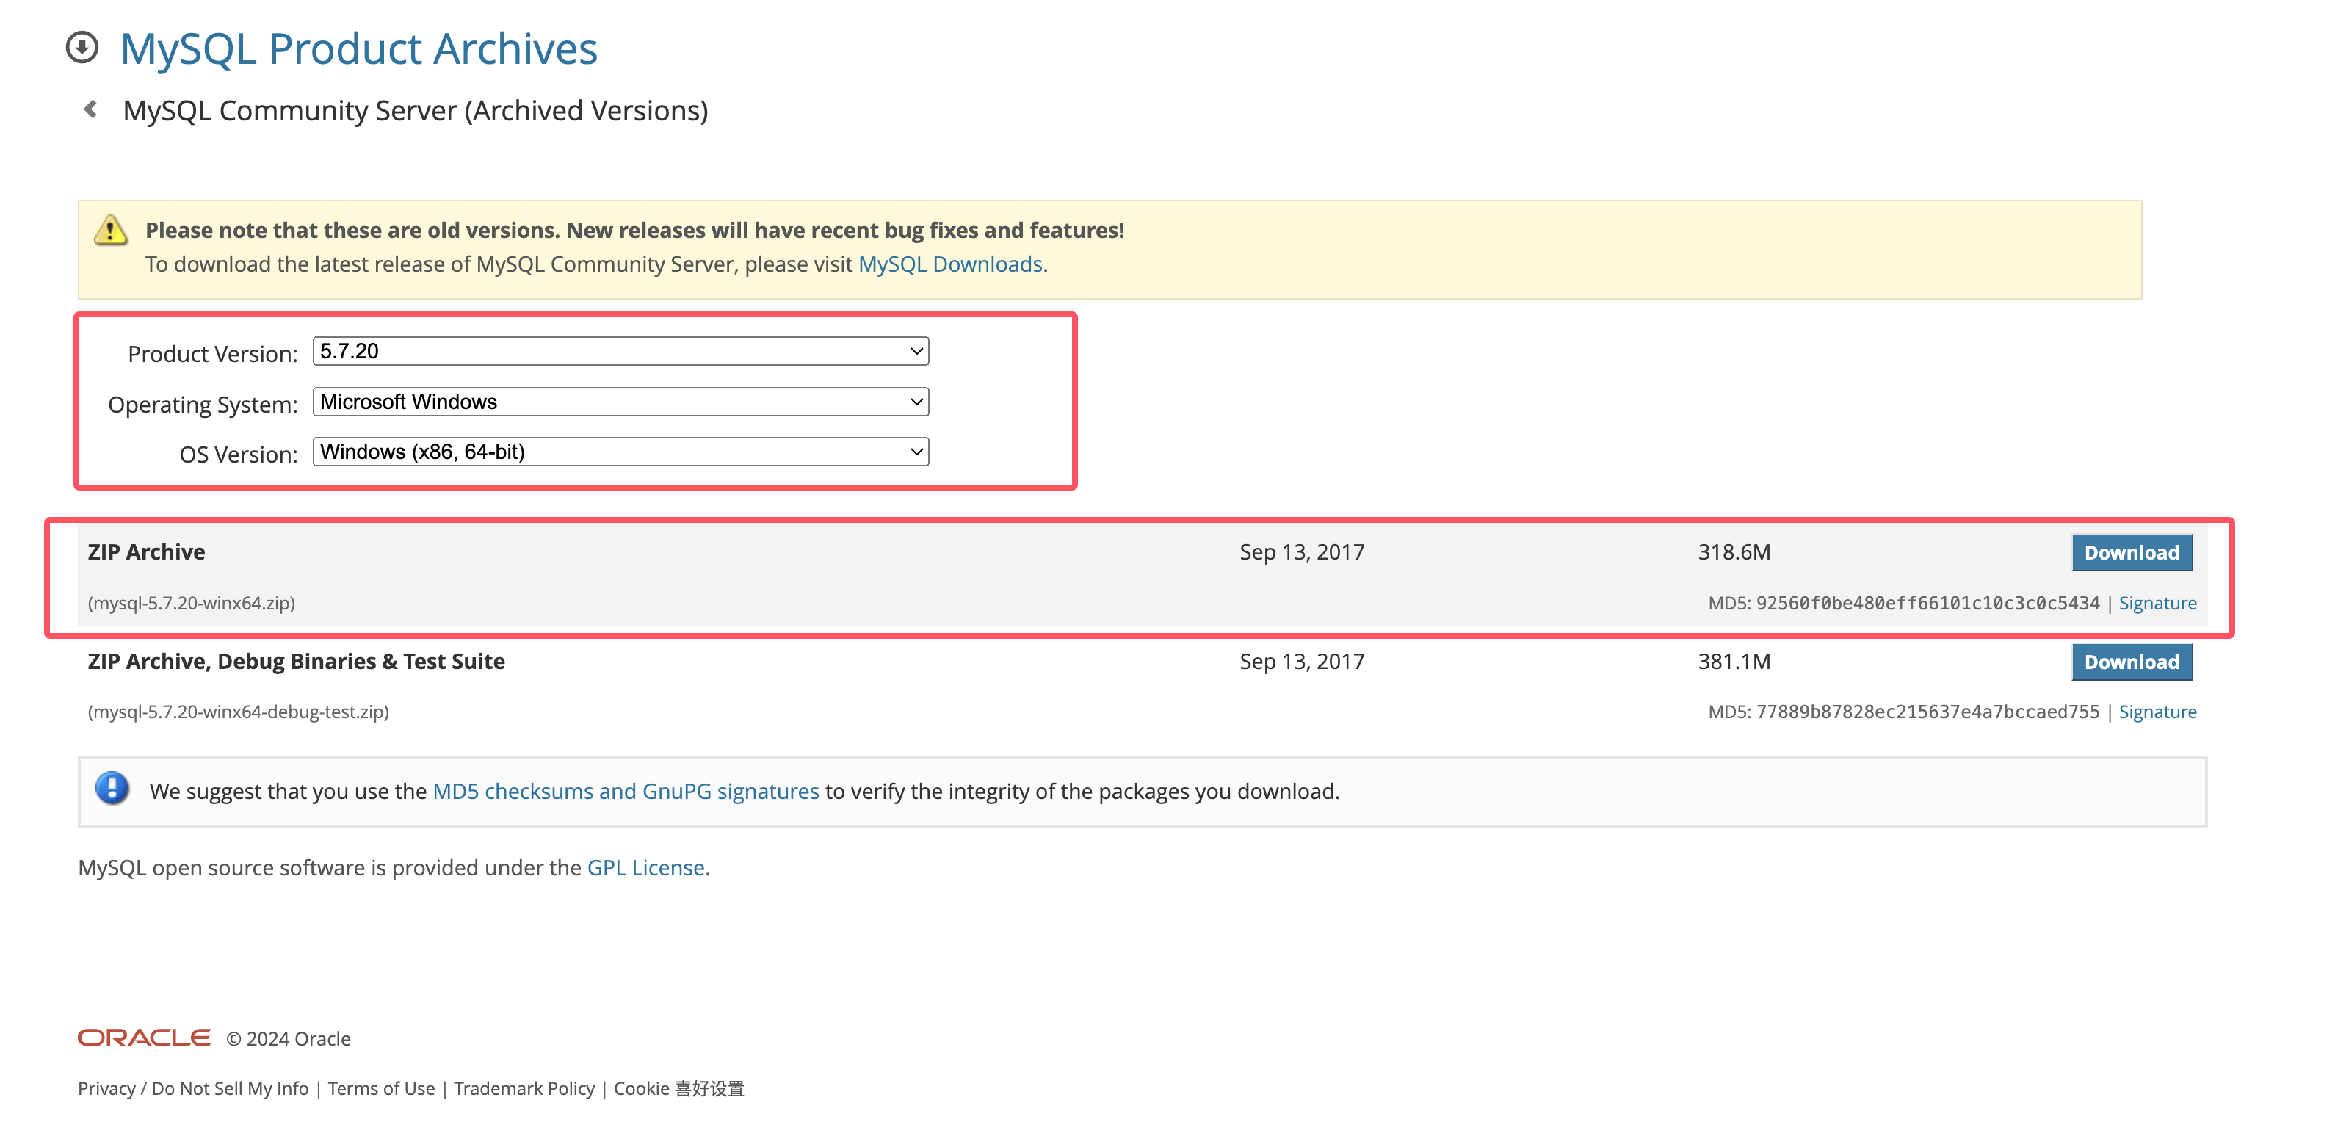Click the MD5 hash 92560f0be480eff66101c10c3c0c5434
Screen dimensions: 2335x1125
pyautogui.click(x=1927, y=603)
